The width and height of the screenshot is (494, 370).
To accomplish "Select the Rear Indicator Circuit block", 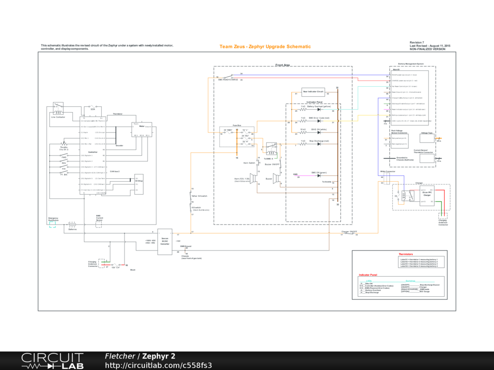I will coord(313,92).
